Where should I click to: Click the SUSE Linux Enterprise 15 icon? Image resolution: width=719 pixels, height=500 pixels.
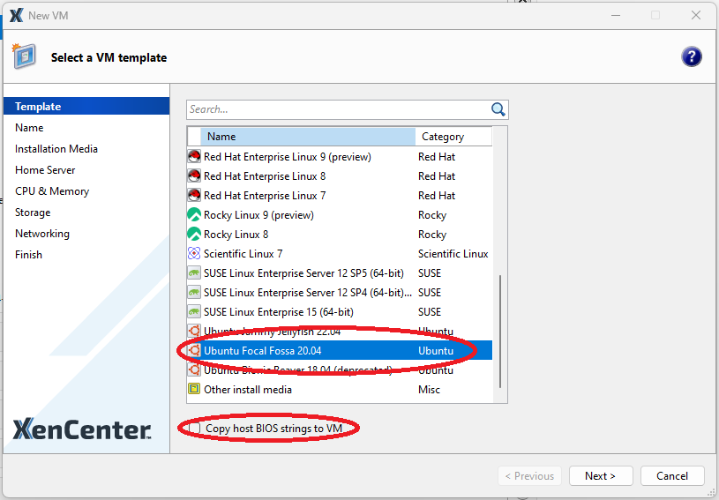pyautogui.click(x=194, y=312)
